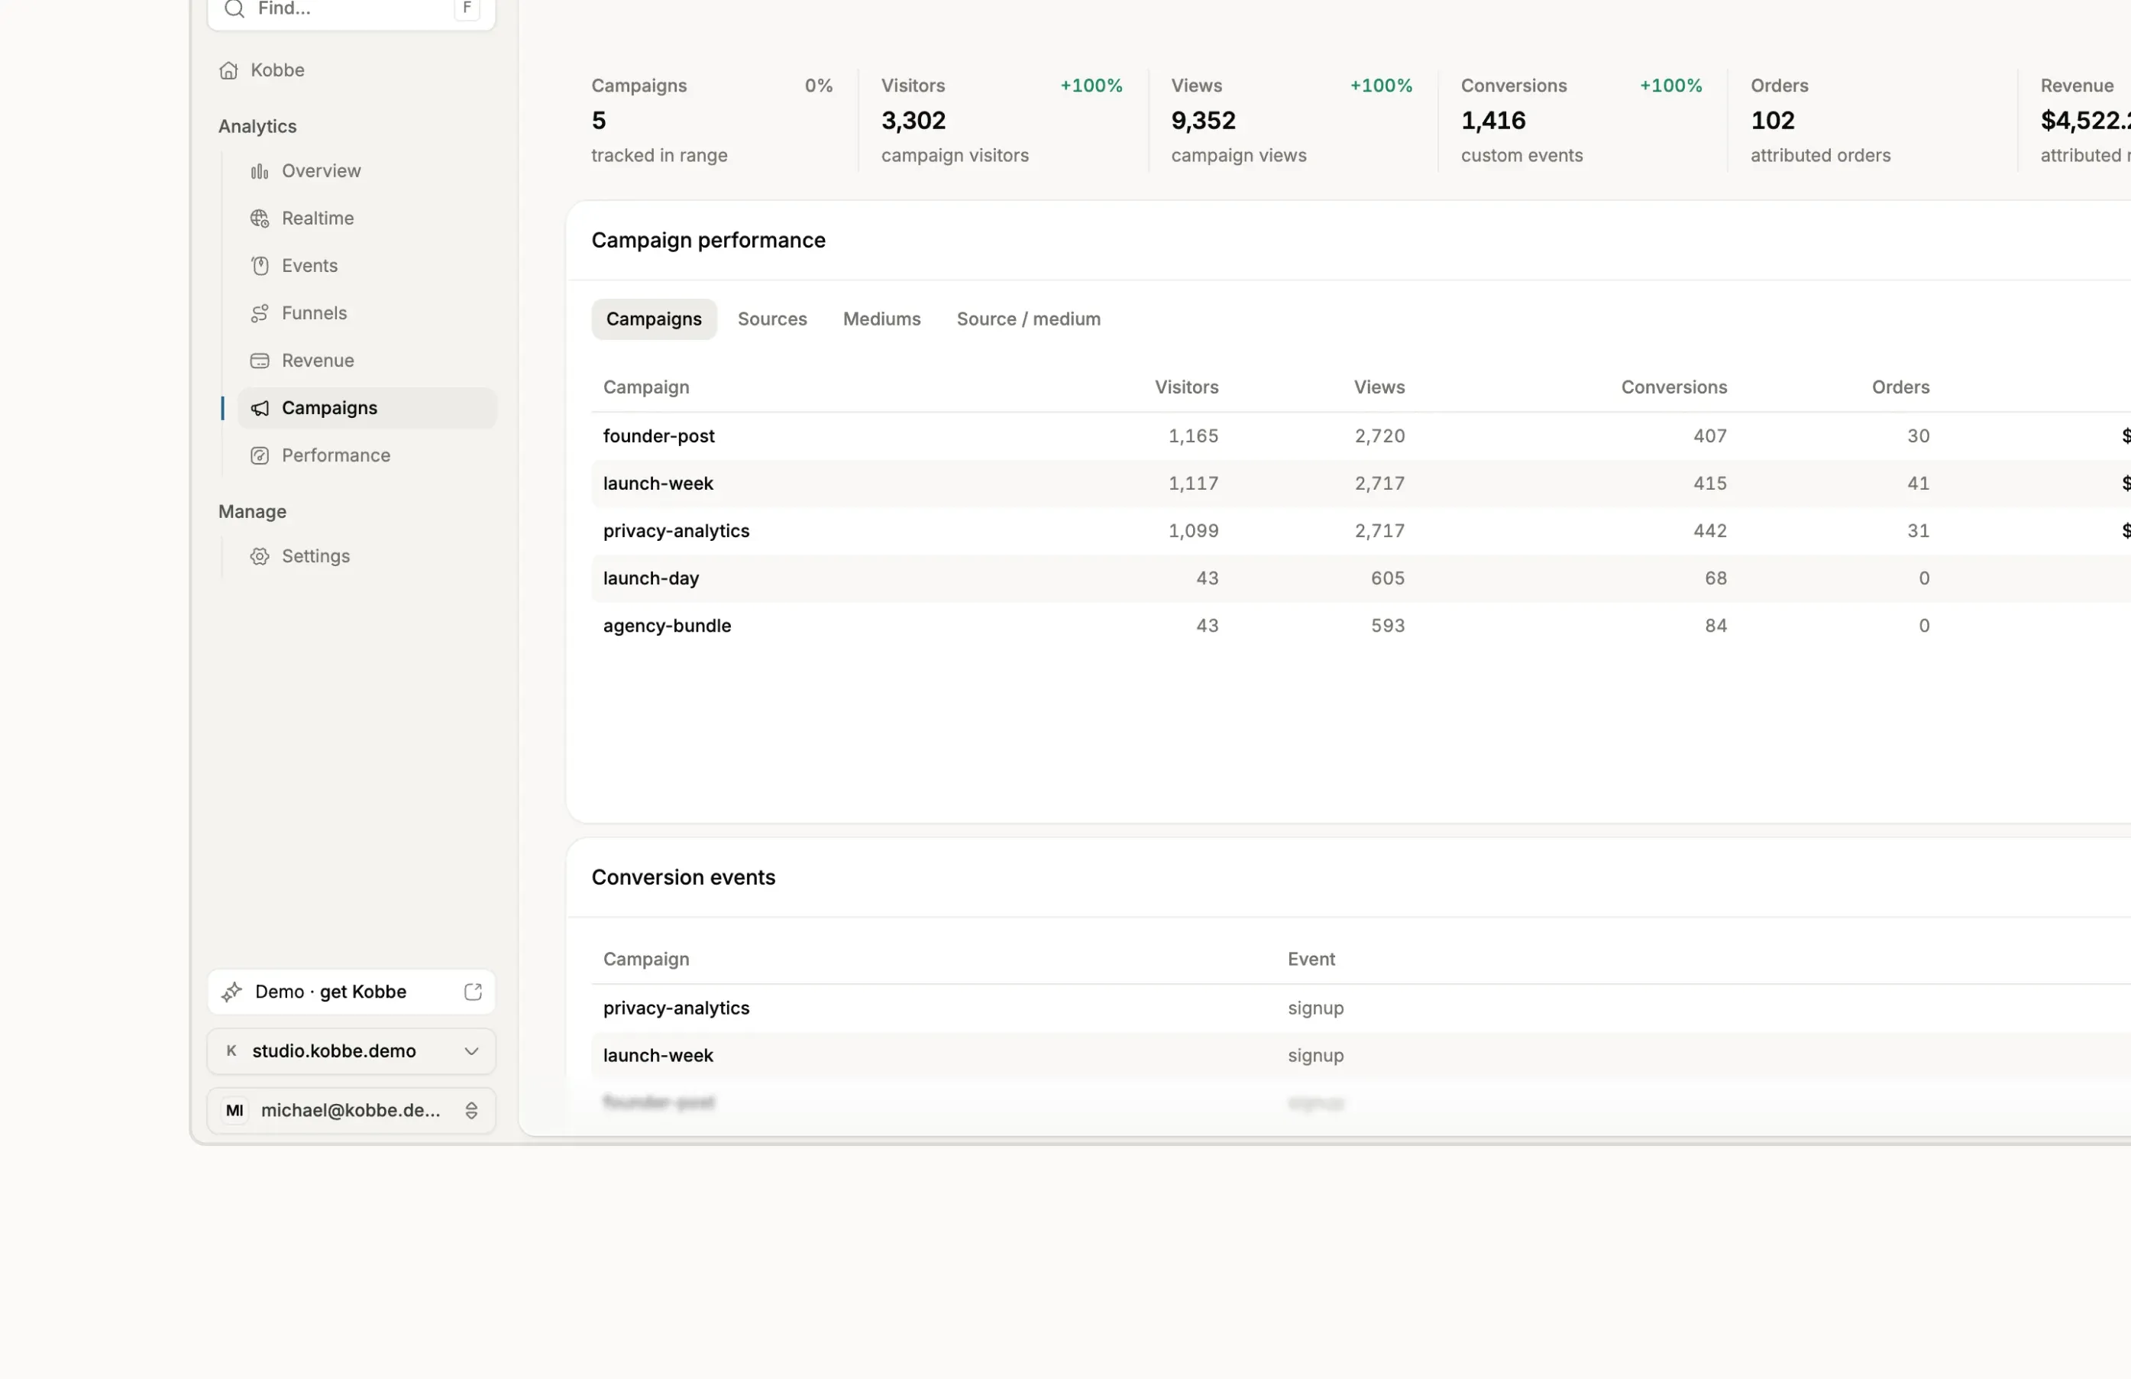This screenshot has width=2131, height=1379.
Task: Click the Demo · get Kobbe button
Action: [351, 991]
